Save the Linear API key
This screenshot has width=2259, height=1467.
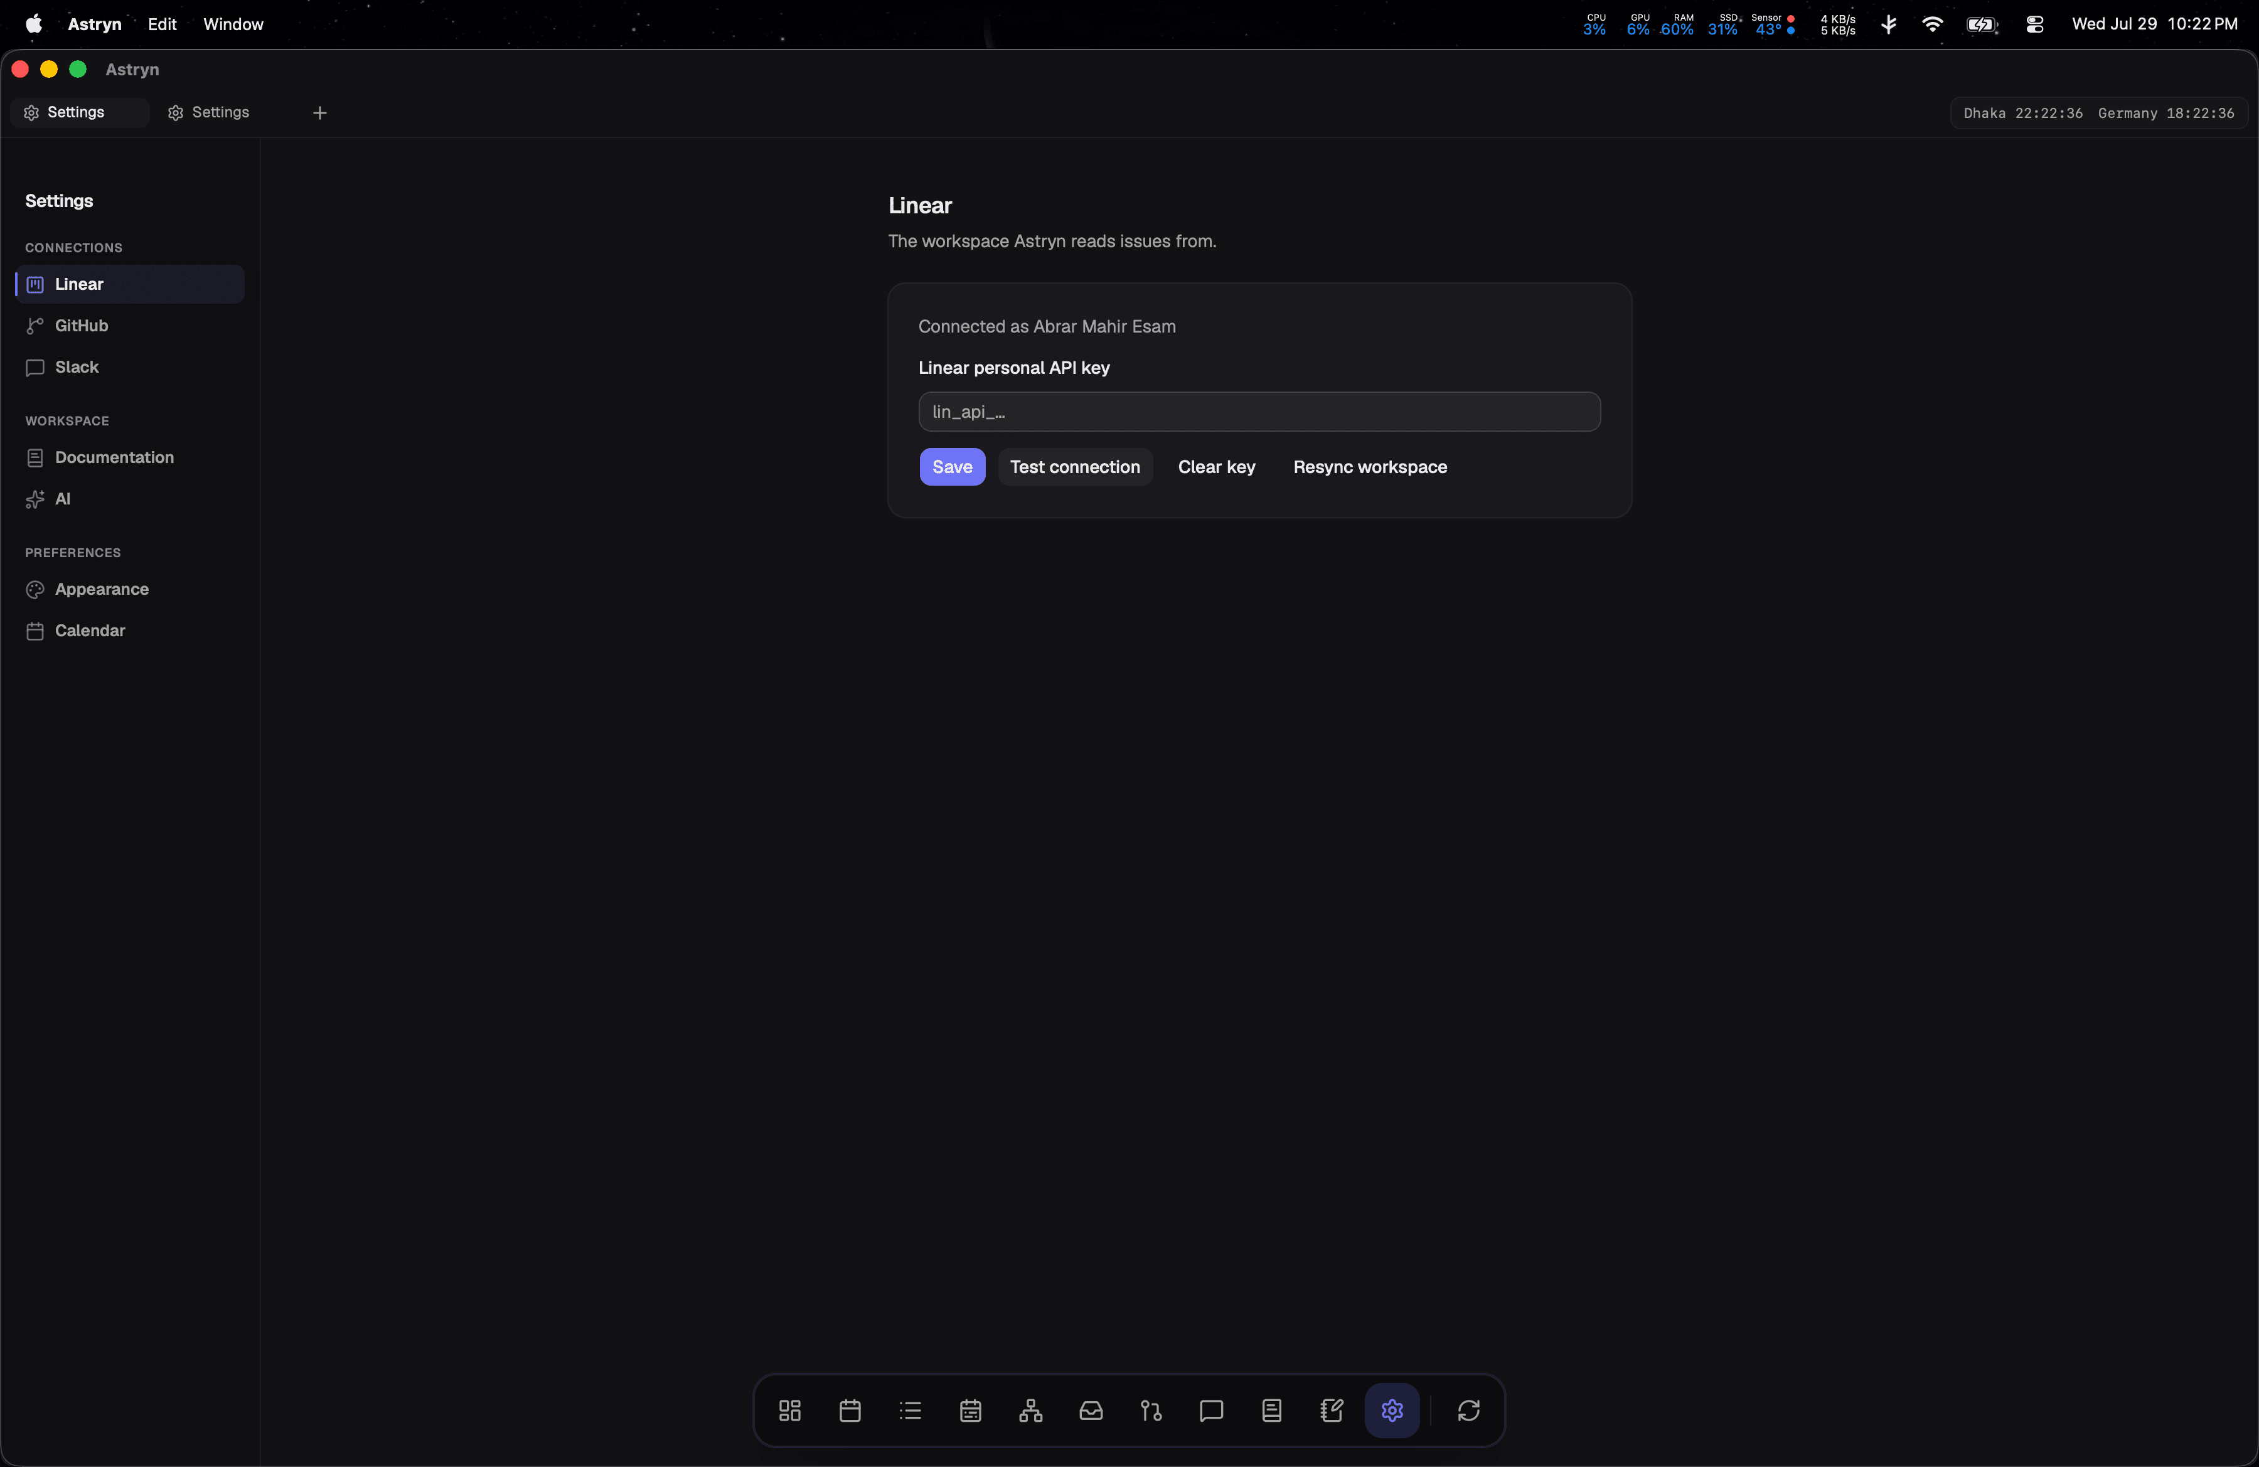point(952,467)
